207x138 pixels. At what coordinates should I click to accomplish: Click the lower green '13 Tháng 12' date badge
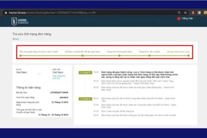tap(85, 99)
